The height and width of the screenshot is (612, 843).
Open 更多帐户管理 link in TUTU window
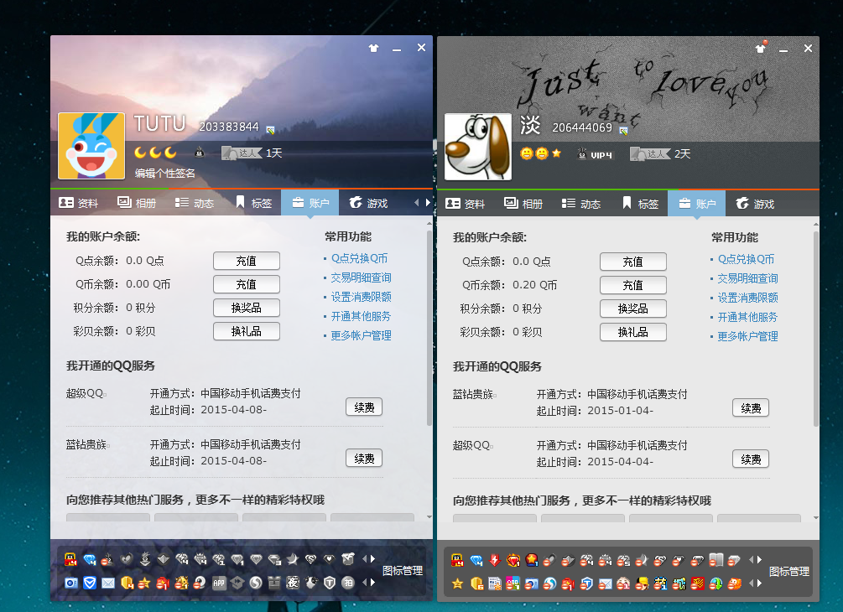[361, 336]
